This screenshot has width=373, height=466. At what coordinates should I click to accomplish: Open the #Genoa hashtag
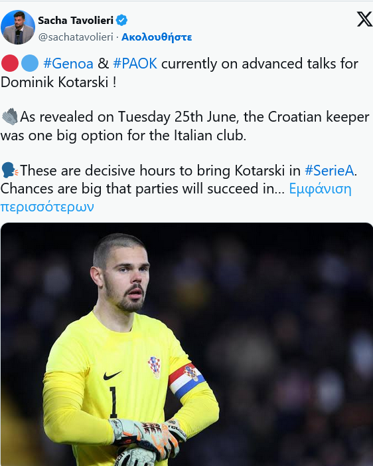click(x=68, y=64)
